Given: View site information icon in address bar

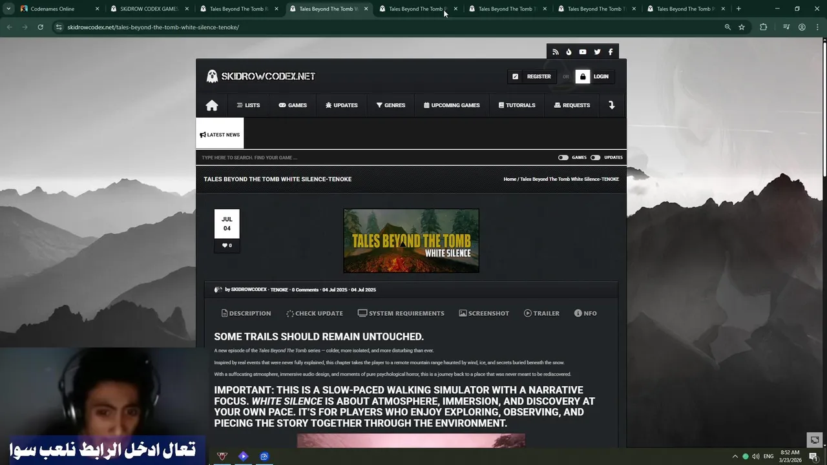Looking at the screenshot, I should click(59, 27).
